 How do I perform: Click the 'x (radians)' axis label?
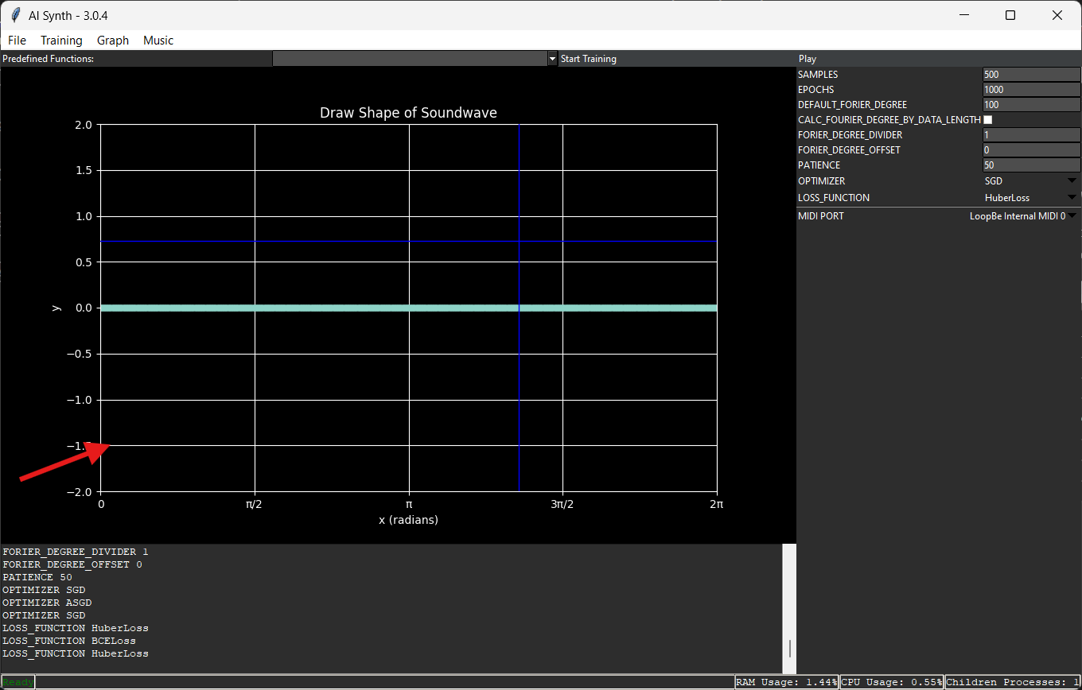(x=408, y=520)
